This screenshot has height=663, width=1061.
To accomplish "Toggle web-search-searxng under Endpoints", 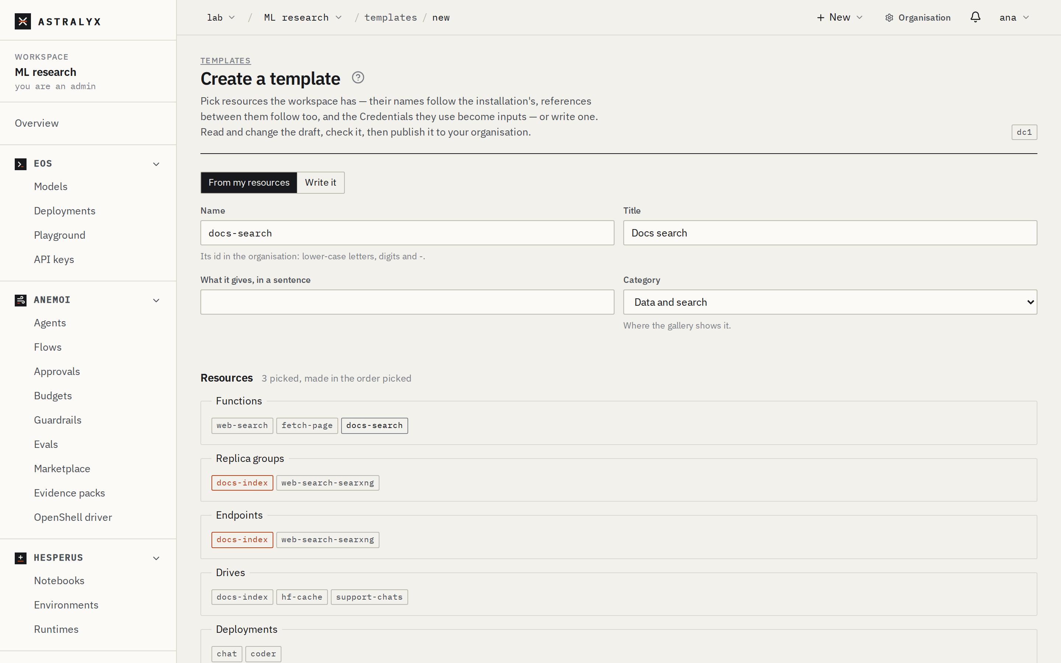I will pyautogui.click(x=328, y=540).
